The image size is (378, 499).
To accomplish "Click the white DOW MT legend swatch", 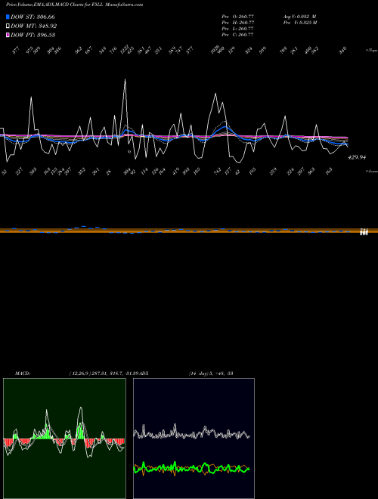I will [8, 26].
